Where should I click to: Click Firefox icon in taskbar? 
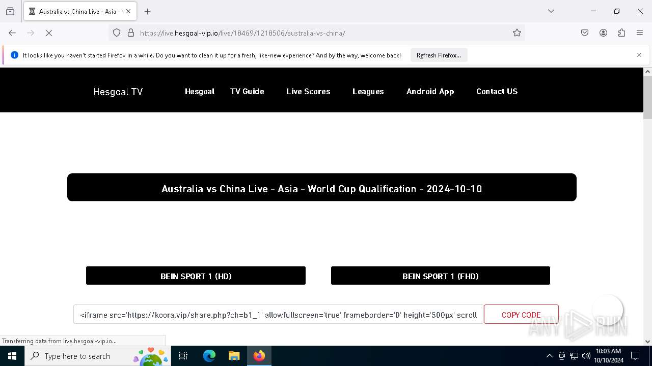[x=259, y=356]
